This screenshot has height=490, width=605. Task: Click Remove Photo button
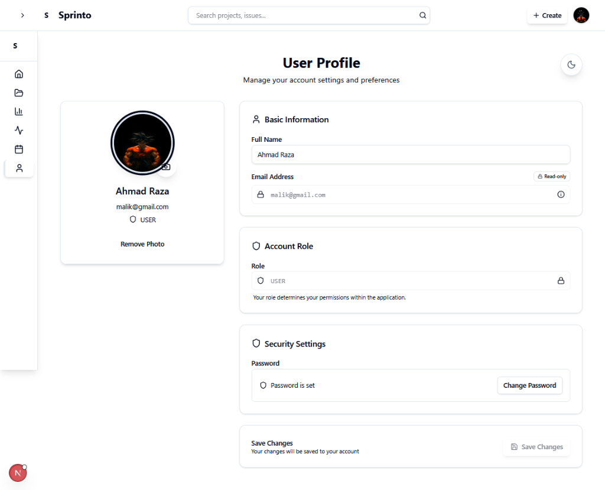pyautogui.click(x=142, y=244)
